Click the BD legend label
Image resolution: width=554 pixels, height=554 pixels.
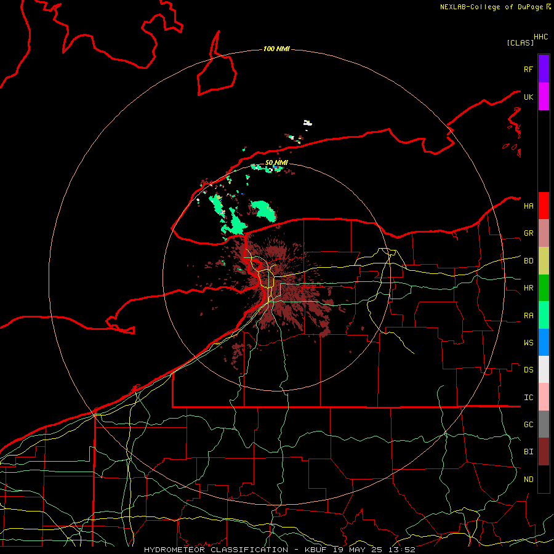pyautogui.click(x=528, y=261)
